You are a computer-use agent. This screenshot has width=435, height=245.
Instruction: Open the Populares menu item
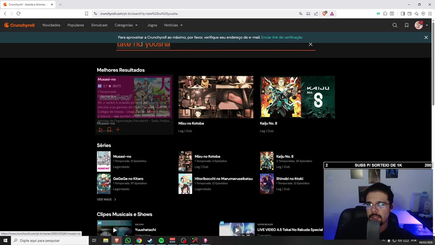tap(76, 25)
